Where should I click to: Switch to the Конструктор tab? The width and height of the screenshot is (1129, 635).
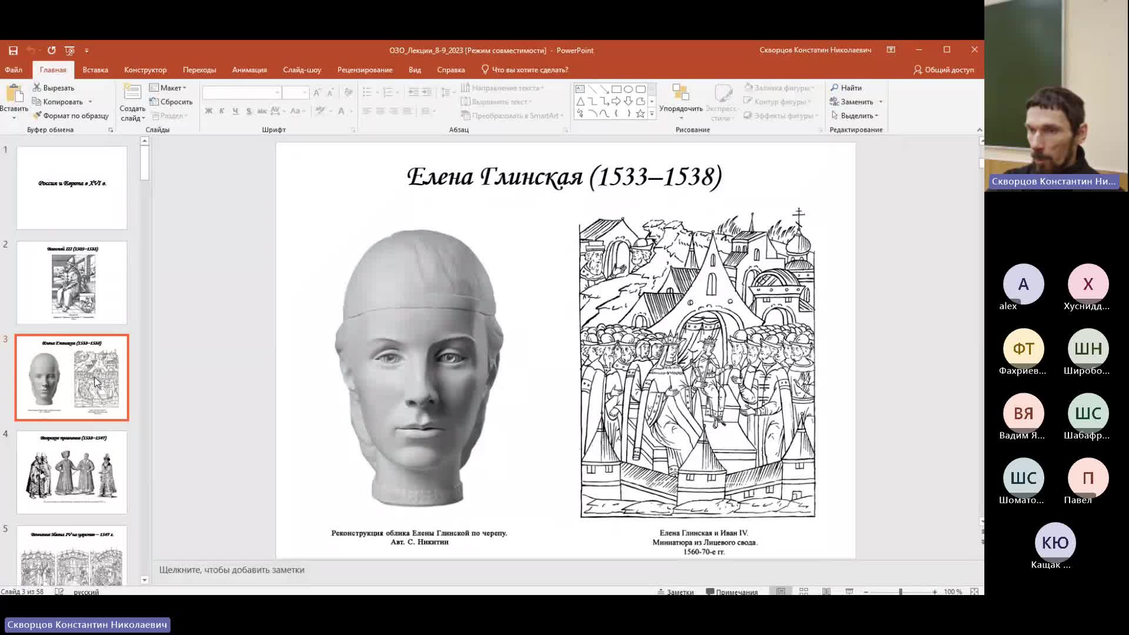tap(145, 70)
